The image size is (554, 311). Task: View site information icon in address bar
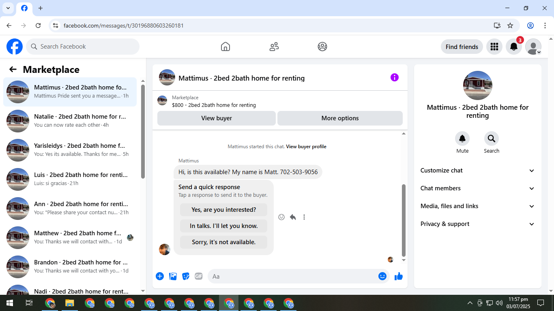tap(56, 26)
